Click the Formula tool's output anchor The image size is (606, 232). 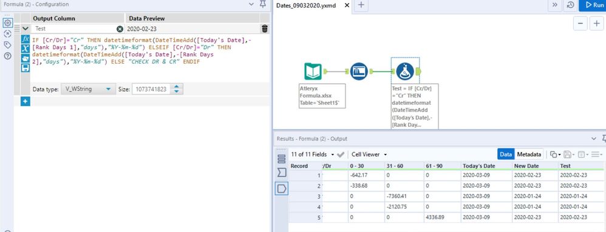(x=419, y=71)
